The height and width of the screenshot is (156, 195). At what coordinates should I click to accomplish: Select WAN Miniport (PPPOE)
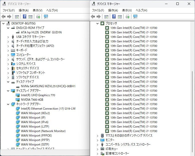coord(36,135)
